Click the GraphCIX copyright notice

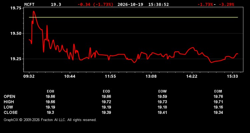(50, 120)
